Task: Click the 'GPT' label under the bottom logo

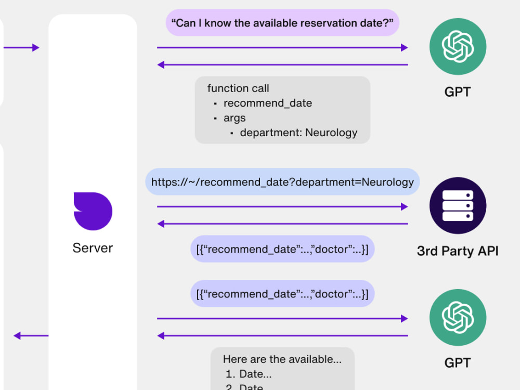Action: 458,363
